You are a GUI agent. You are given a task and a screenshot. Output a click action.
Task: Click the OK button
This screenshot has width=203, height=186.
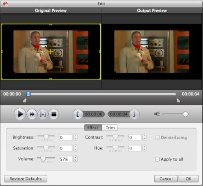tap(188, 179)
